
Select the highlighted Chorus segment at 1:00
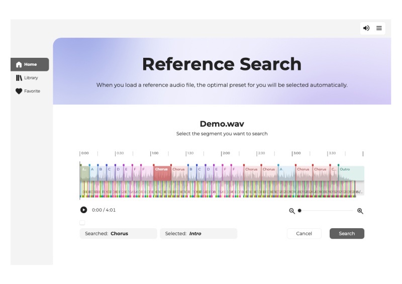[162, 173]
